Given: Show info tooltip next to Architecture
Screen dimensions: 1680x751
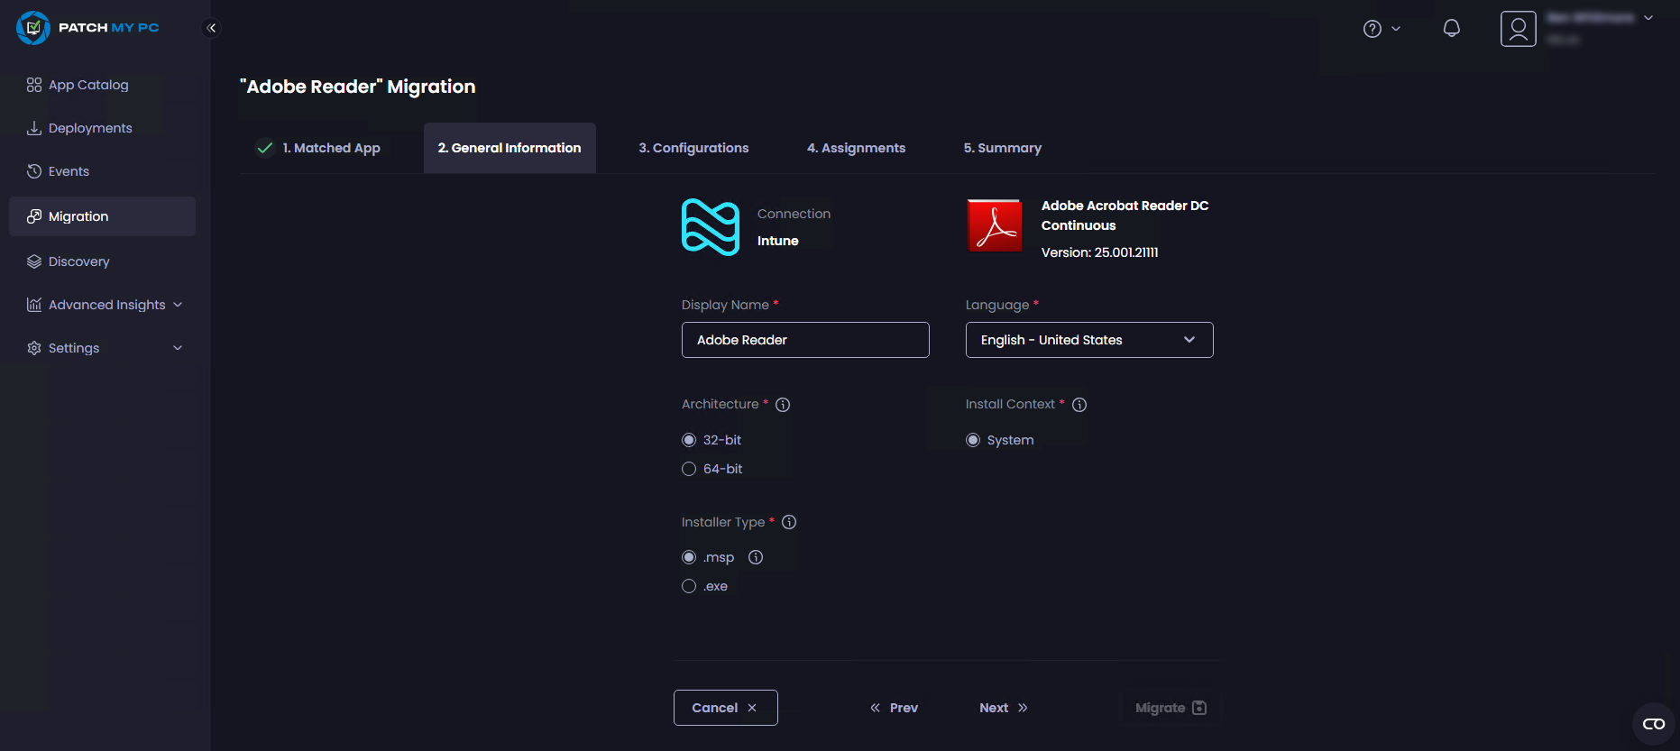Looking at the screenshot, I should [x=783, y=405].
